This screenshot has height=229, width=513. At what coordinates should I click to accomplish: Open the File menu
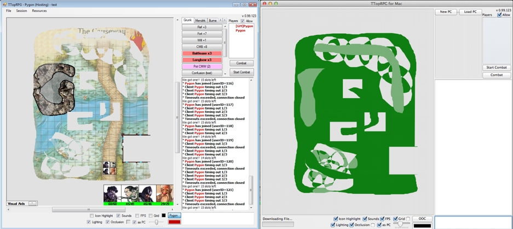pyautogui.click(x=9, y=11)
